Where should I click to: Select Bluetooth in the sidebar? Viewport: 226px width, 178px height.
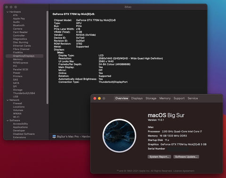(x=19, y=25)
